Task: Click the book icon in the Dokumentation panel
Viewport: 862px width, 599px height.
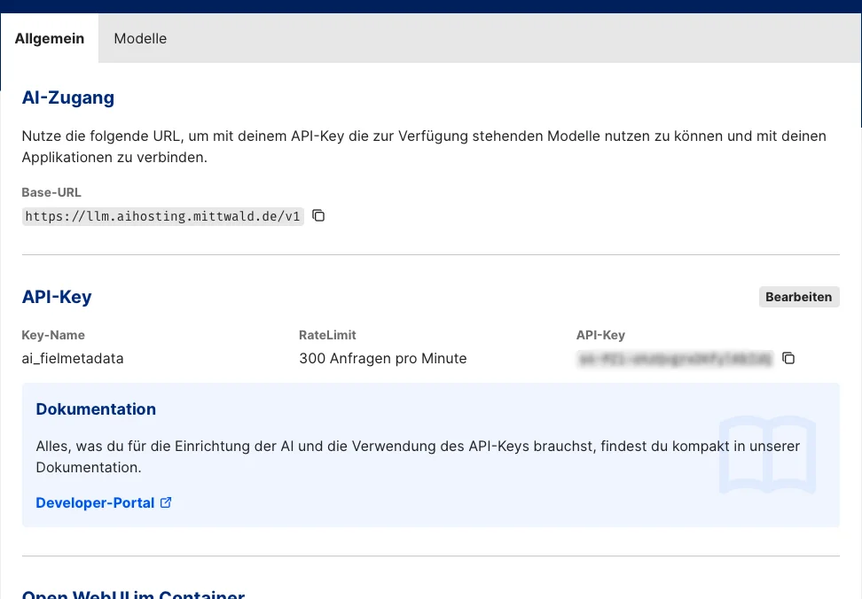Action: (x=766, y=455)
